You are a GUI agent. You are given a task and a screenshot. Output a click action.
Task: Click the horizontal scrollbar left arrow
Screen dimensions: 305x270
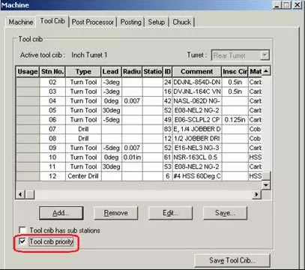20,194
